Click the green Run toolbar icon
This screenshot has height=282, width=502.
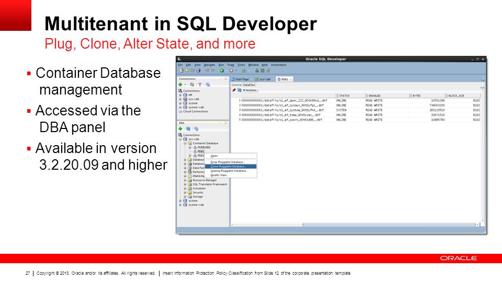click(222, 70)
